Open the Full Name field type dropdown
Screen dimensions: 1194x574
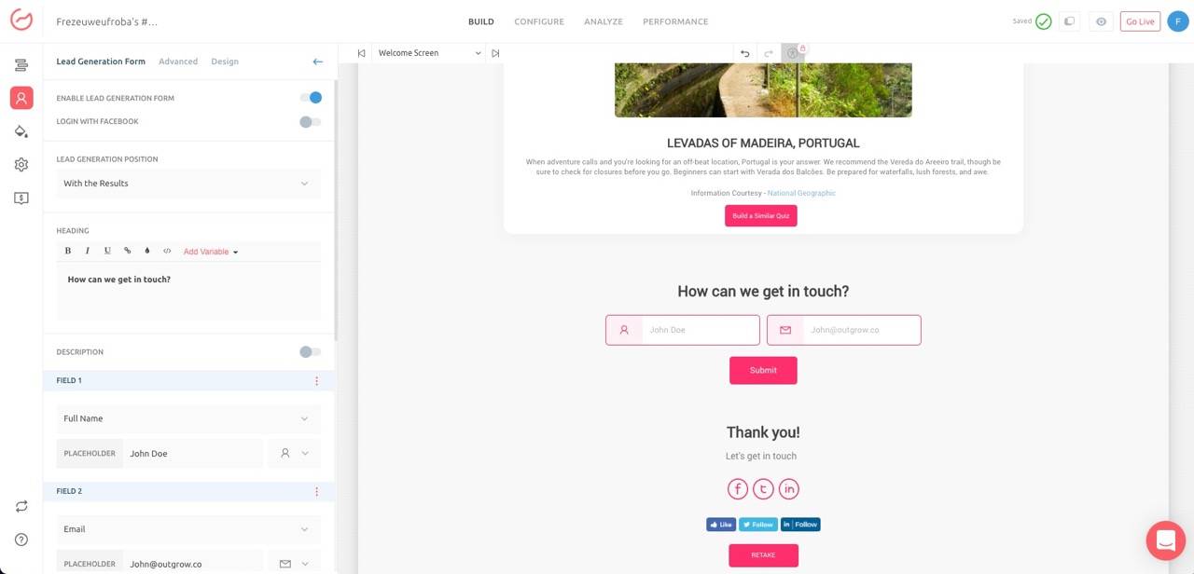click(x=187, y=419)
